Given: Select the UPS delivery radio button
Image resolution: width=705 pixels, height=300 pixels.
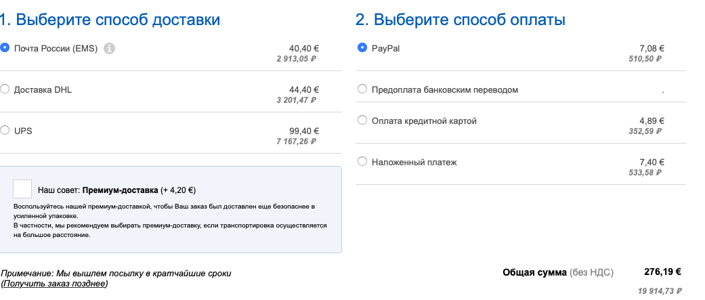Looking at the screenshot, I should click(5, 130).
